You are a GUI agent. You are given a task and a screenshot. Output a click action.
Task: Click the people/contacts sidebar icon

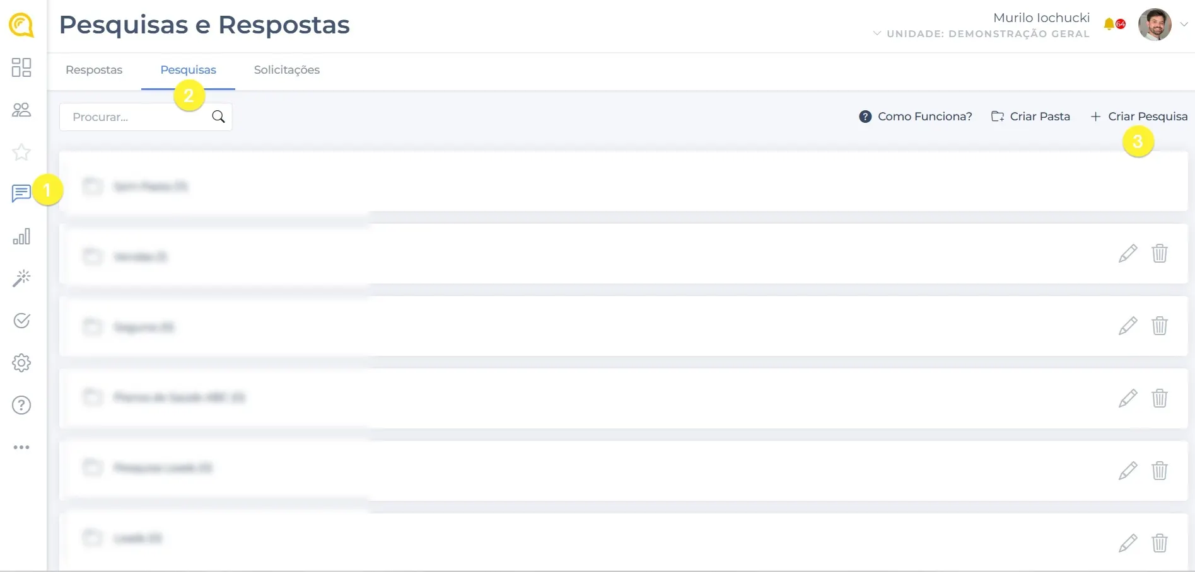(21, 110)
